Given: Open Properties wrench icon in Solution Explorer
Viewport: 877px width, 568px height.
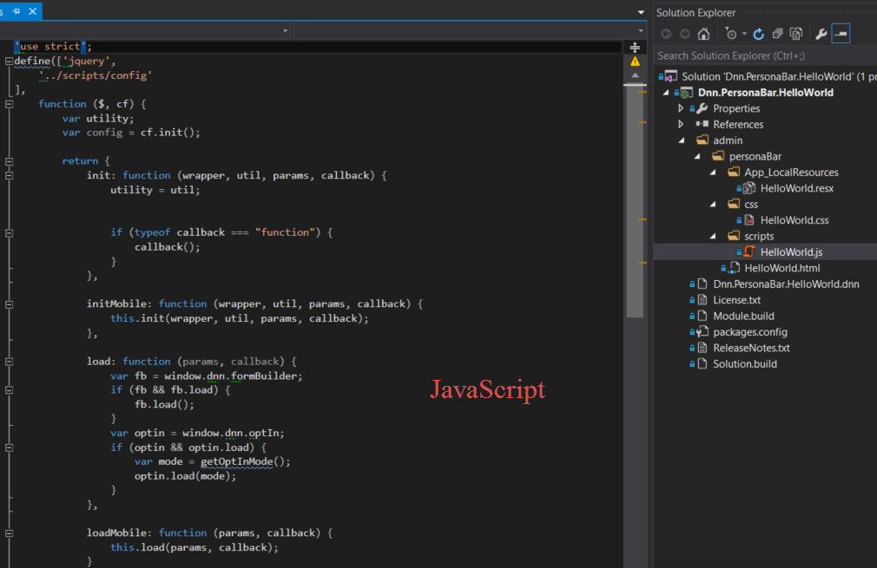Looking at the screenshot, I should [821, 34].
